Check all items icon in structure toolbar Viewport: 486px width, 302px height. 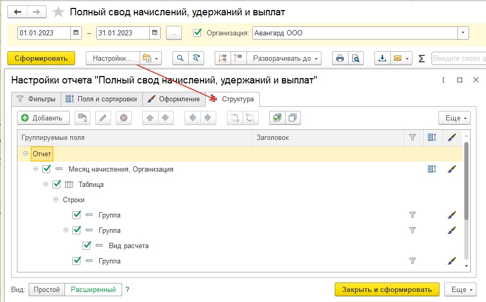(x=277, y=118)
